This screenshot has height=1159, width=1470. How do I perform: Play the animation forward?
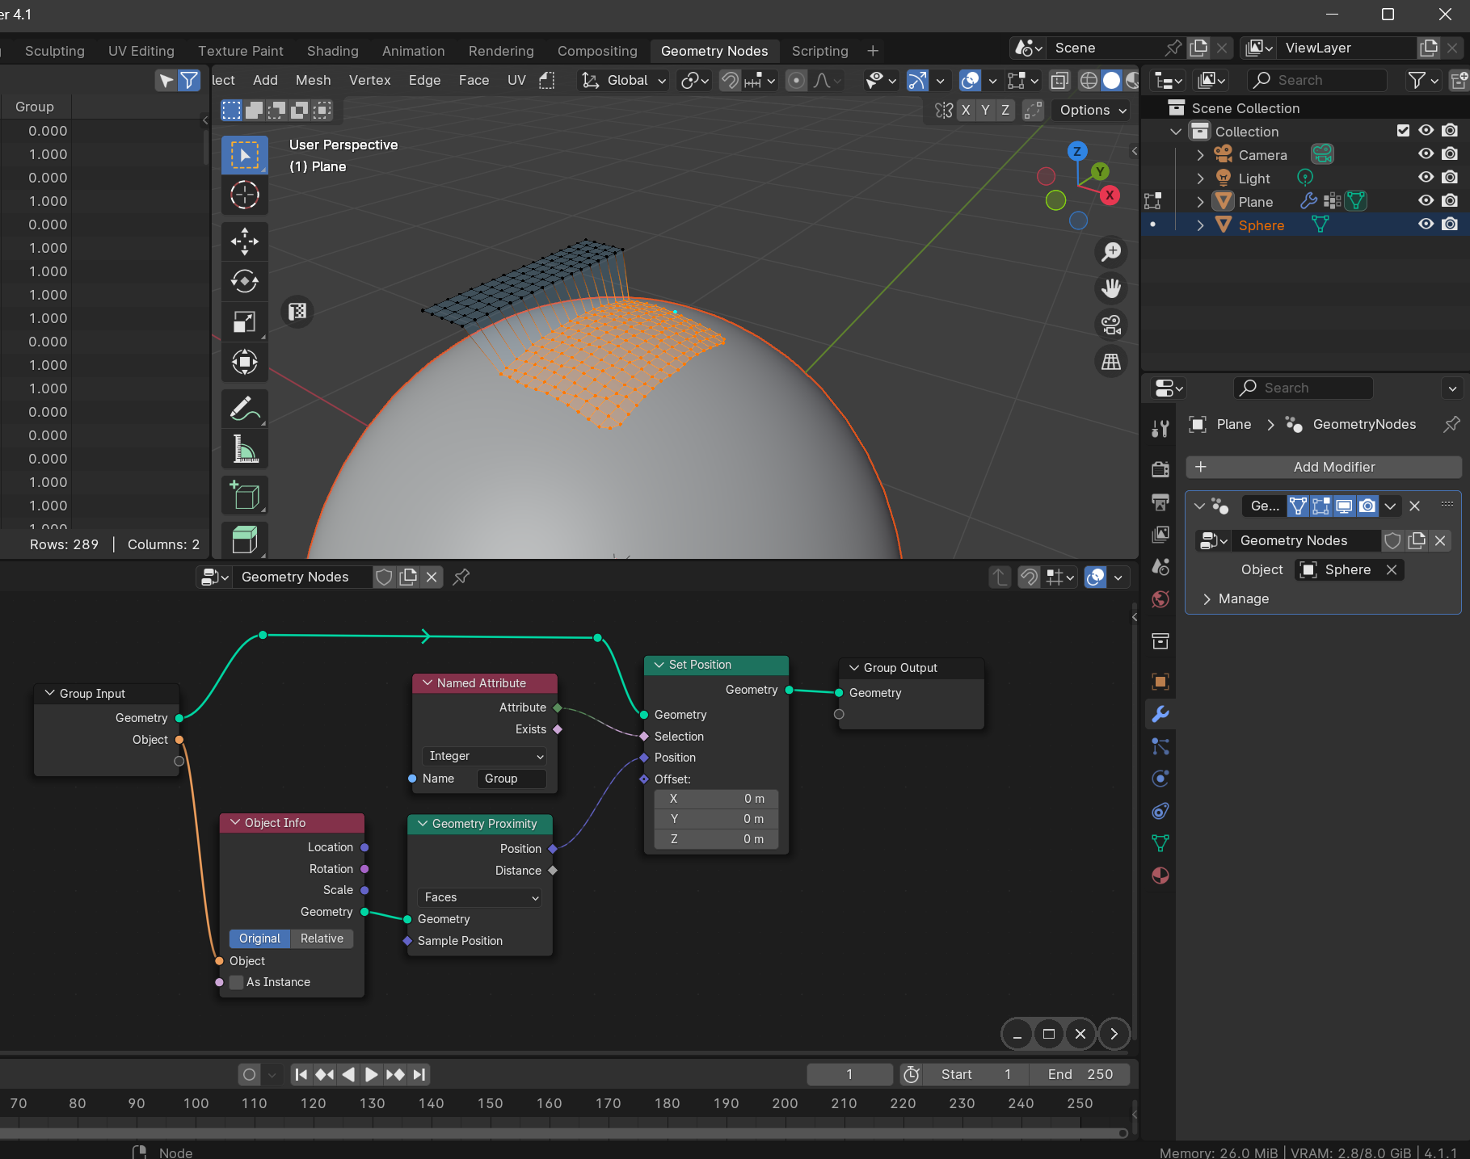click(x=371, y=1074)
